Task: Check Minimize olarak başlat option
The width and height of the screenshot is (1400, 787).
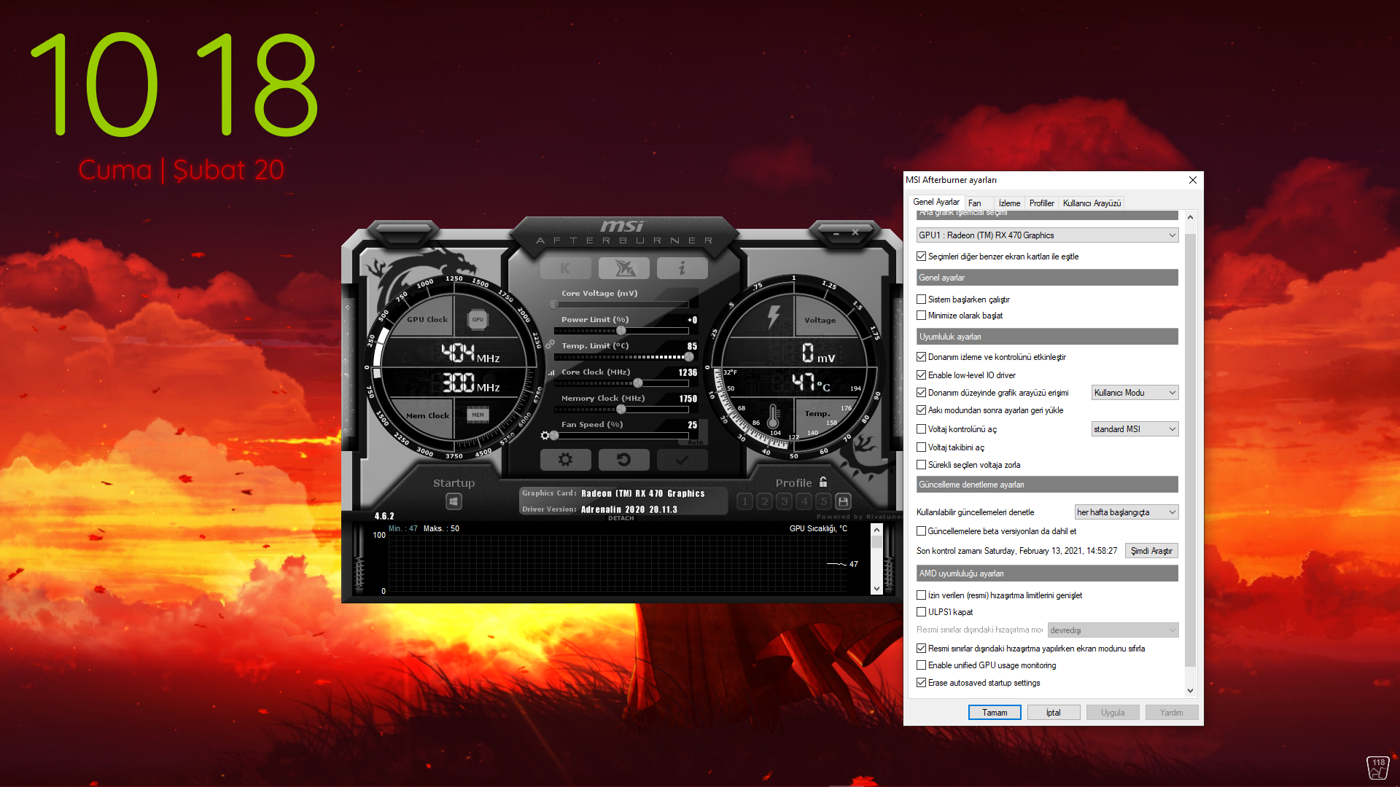Action: tap(922, 316)
